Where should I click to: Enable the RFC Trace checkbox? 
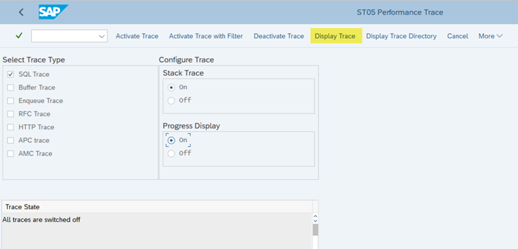(x=10, y=114)
